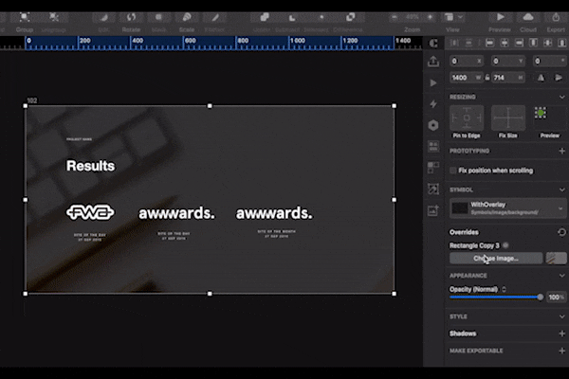Add a shadow with the plus button

point(561,334)
